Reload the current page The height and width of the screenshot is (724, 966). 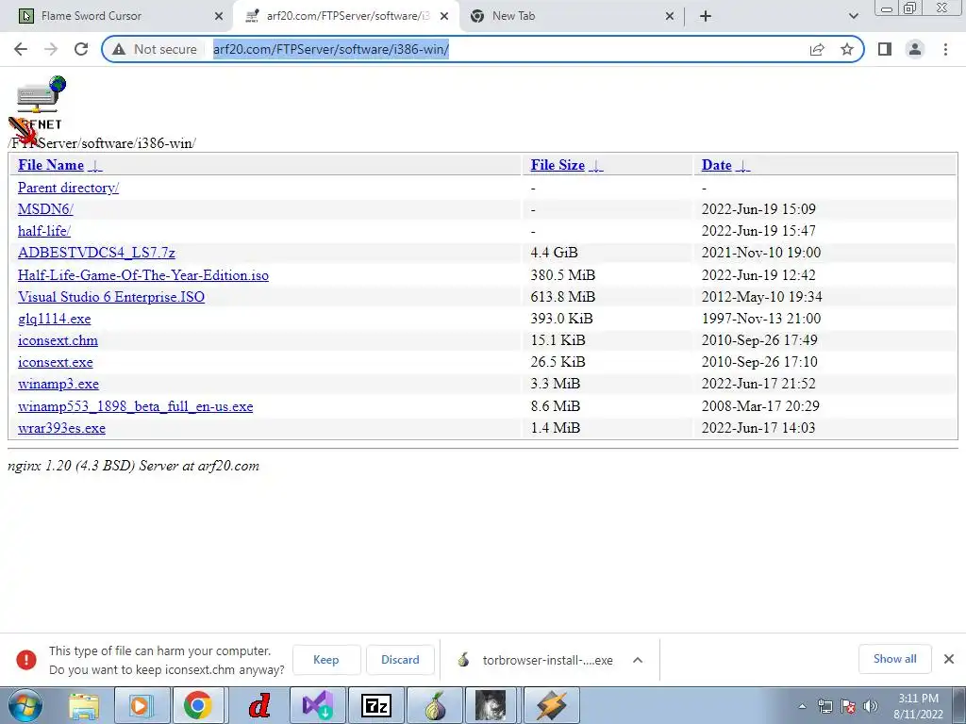click(81, 49)
